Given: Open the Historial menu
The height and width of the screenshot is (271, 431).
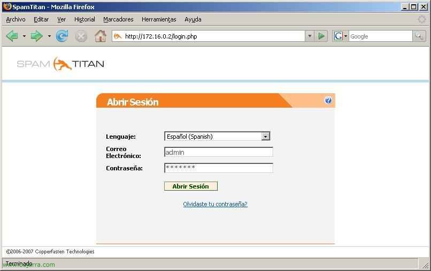Looking at the screenshot, I should 84,19.
